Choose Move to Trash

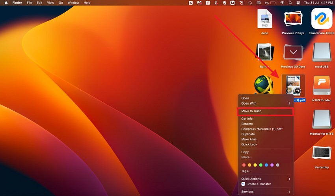(x=266, y=111)
